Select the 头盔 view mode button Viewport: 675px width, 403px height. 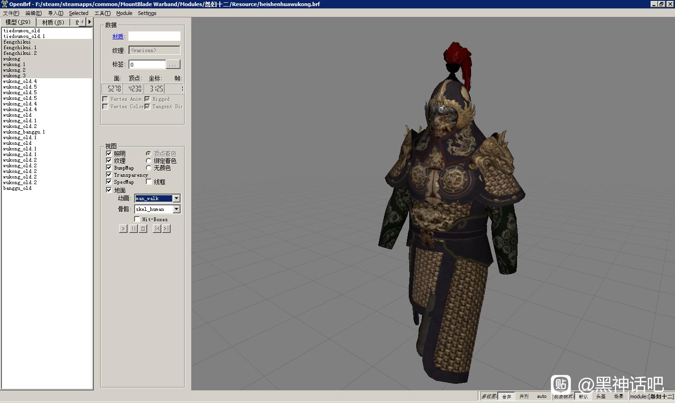click(x=601, y=396)
